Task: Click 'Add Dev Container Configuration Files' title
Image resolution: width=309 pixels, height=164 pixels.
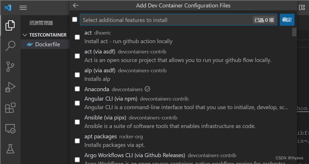Action: coord(183,5)
